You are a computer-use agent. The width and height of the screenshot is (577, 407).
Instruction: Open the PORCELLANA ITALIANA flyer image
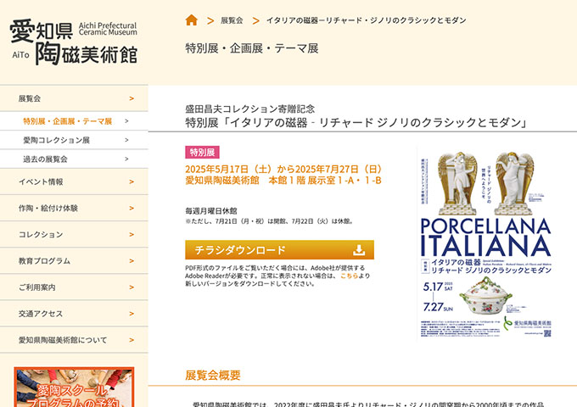coord(485,243)
